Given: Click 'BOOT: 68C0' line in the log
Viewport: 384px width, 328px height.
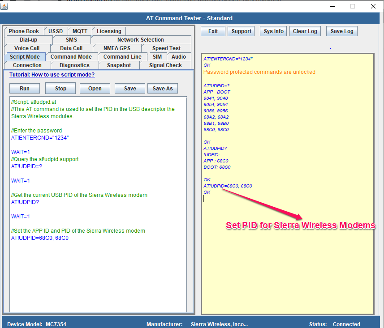Looking at the screenshot, I should (x=217, y=167).
